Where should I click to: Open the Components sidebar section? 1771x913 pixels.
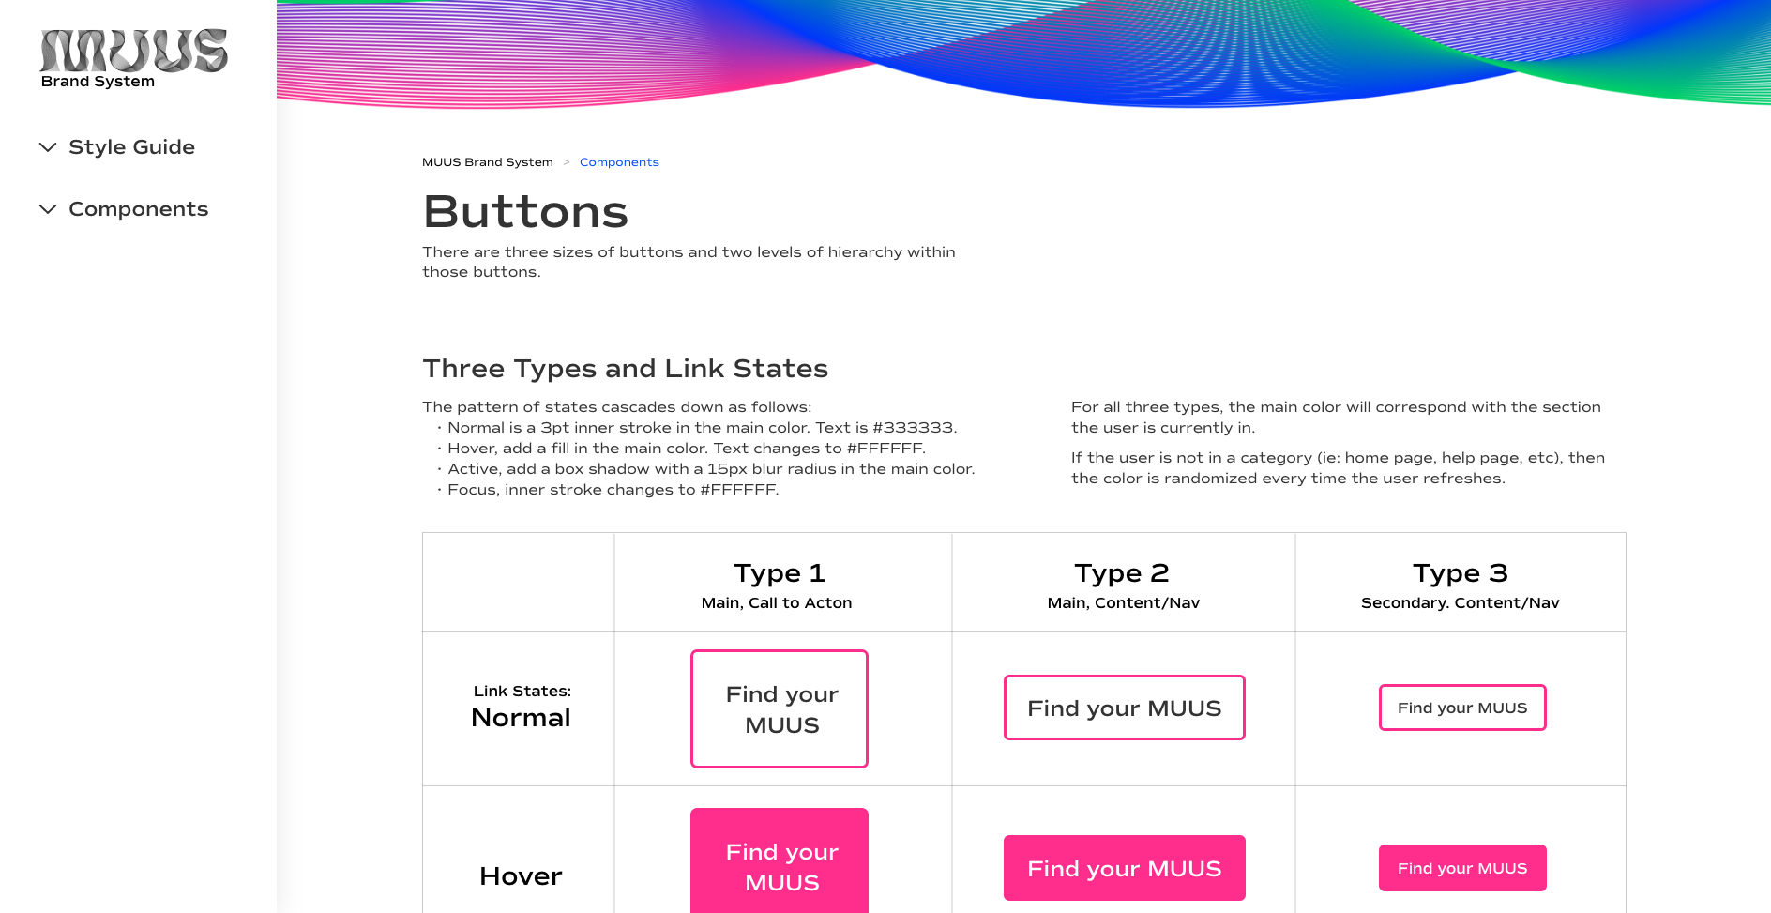tap(138, 209)
